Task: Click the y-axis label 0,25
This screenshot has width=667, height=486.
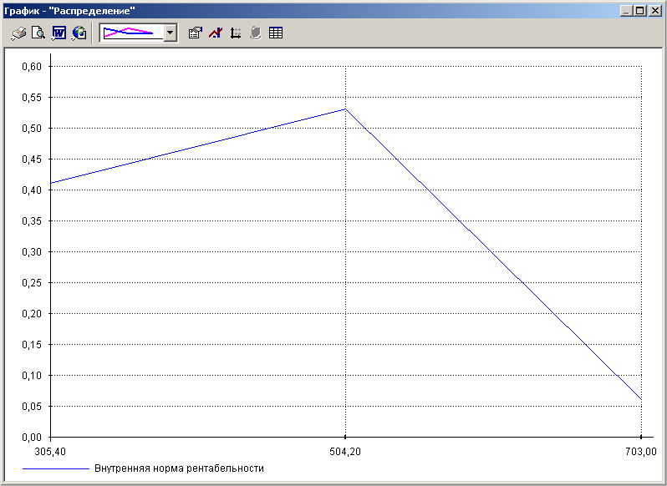Action: pos(32,282)
